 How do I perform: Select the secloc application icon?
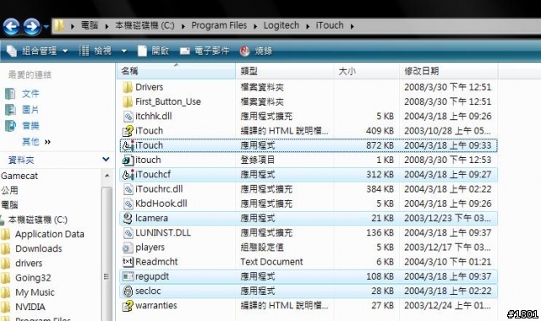click(128, 291)
